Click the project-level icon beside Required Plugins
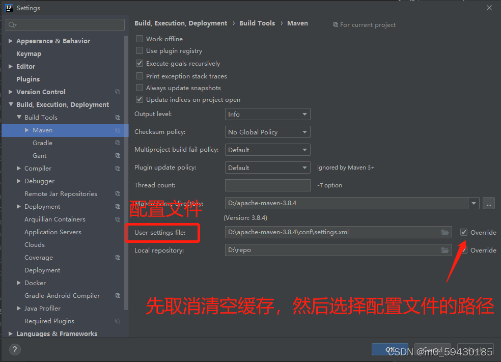Screen dimensions: 501x362 (118, 321)
